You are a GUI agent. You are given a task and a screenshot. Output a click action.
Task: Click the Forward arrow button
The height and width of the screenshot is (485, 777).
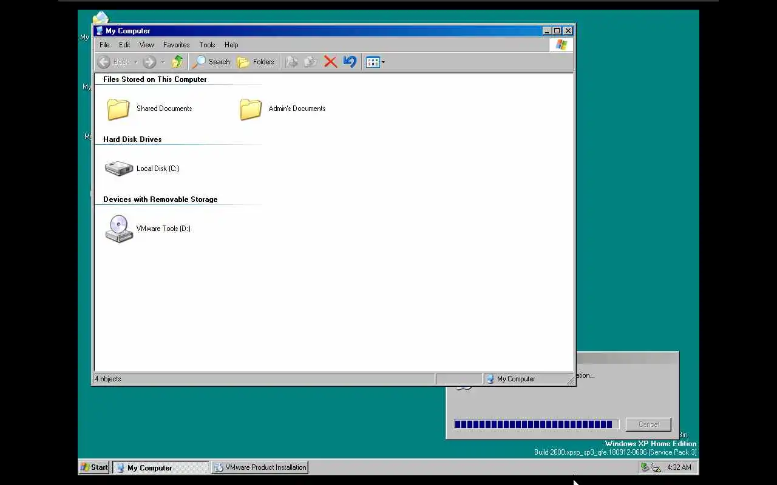(x=149, y=62)
